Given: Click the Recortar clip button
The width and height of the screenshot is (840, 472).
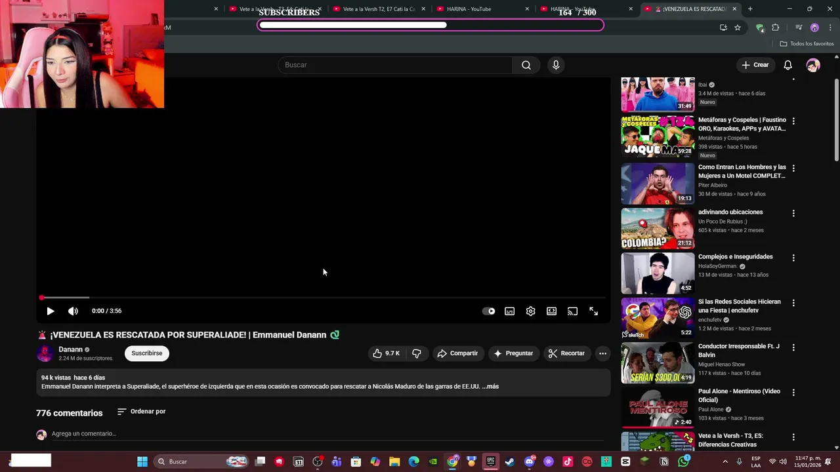Looking at the screenshot, I should click(x=566, y=353).
